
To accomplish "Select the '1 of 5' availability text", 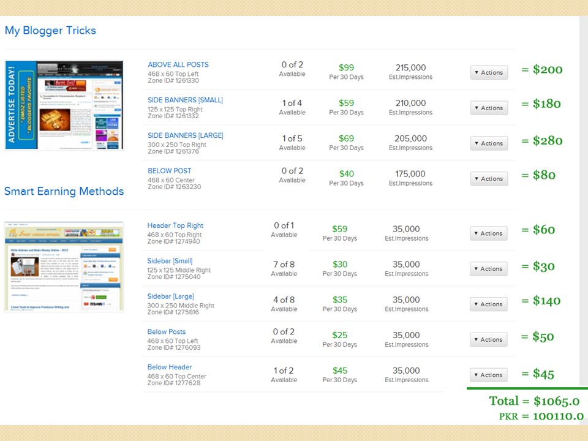I will 292,138.
